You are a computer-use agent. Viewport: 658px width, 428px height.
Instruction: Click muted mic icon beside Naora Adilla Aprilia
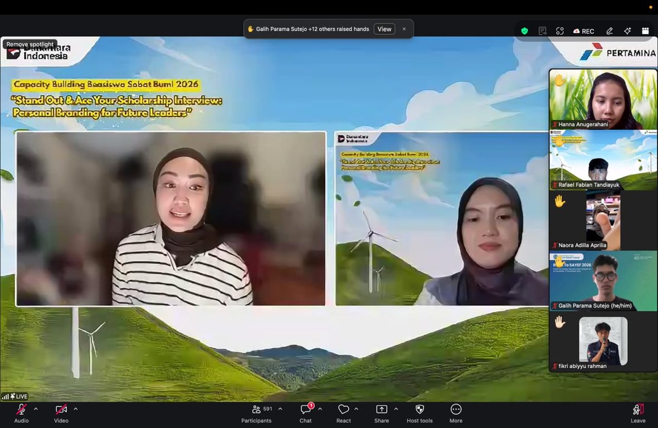point(555,245)
